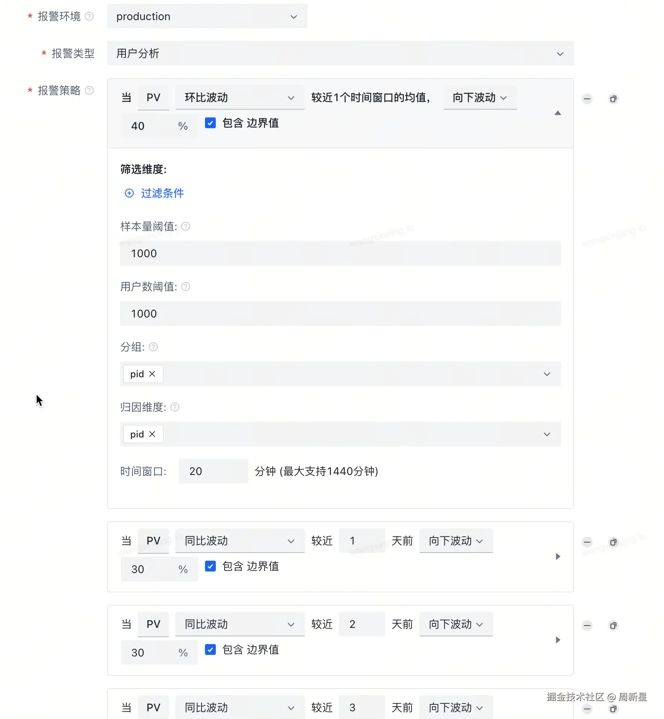Toggle 包含边界值 checkbox for 2天前 strategy
The image size is (664, 719).
[x=210, y=650]
